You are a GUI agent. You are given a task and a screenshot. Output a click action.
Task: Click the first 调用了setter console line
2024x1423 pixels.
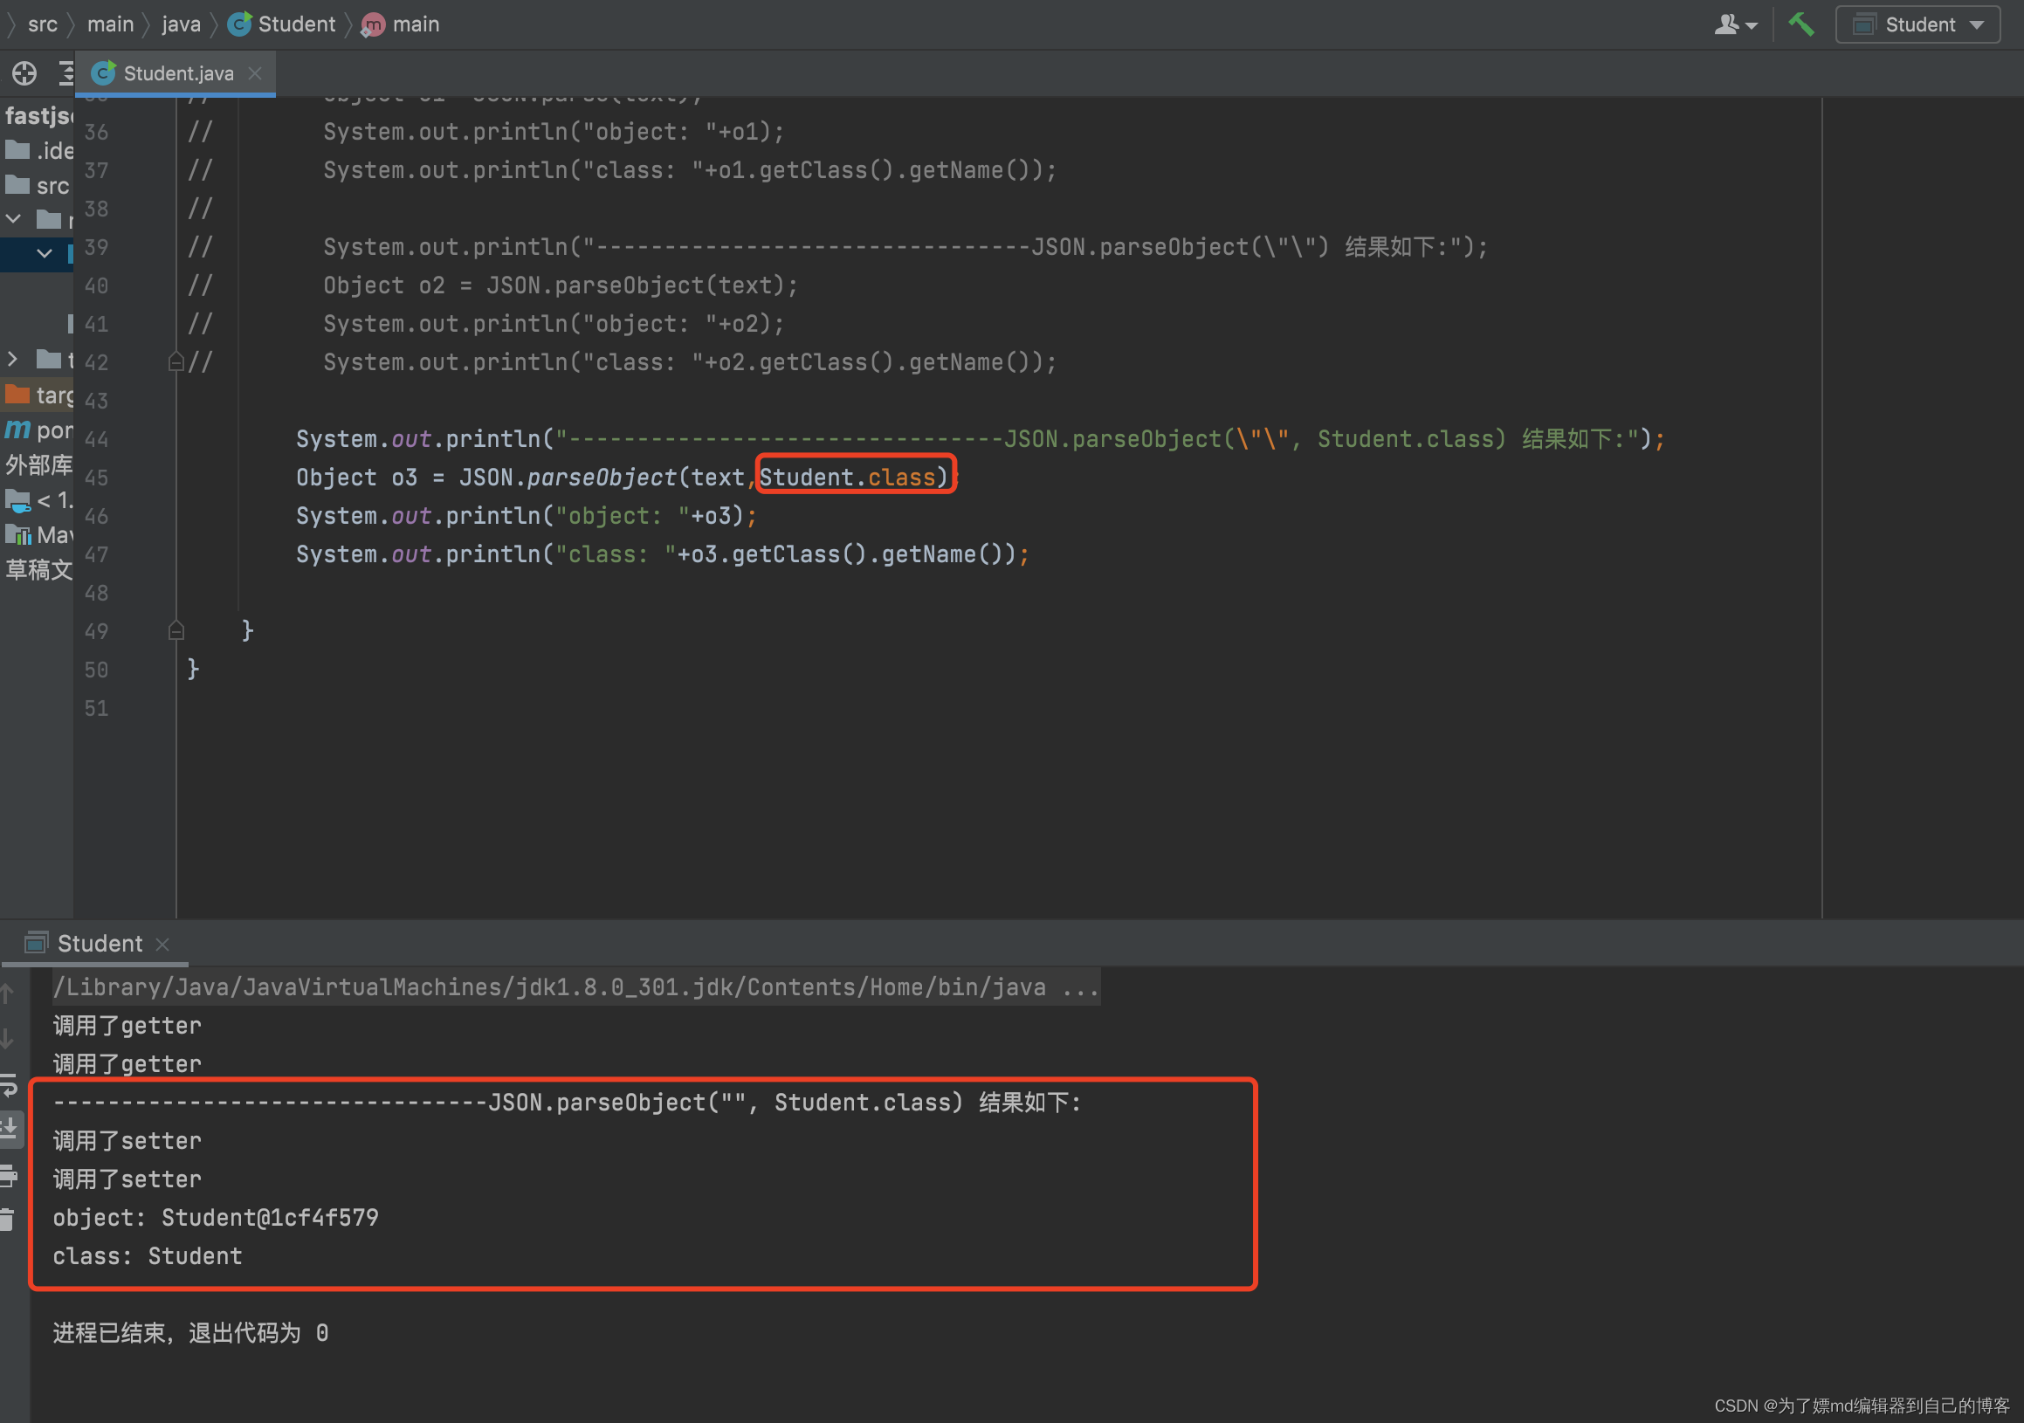click(x=127, y=1141)
